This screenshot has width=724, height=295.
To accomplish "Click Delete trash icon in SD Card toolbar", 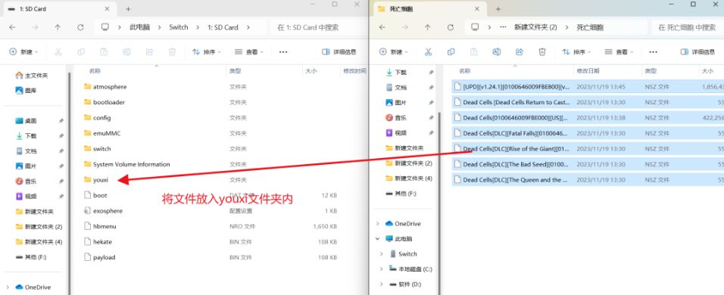I will point(172,52).
